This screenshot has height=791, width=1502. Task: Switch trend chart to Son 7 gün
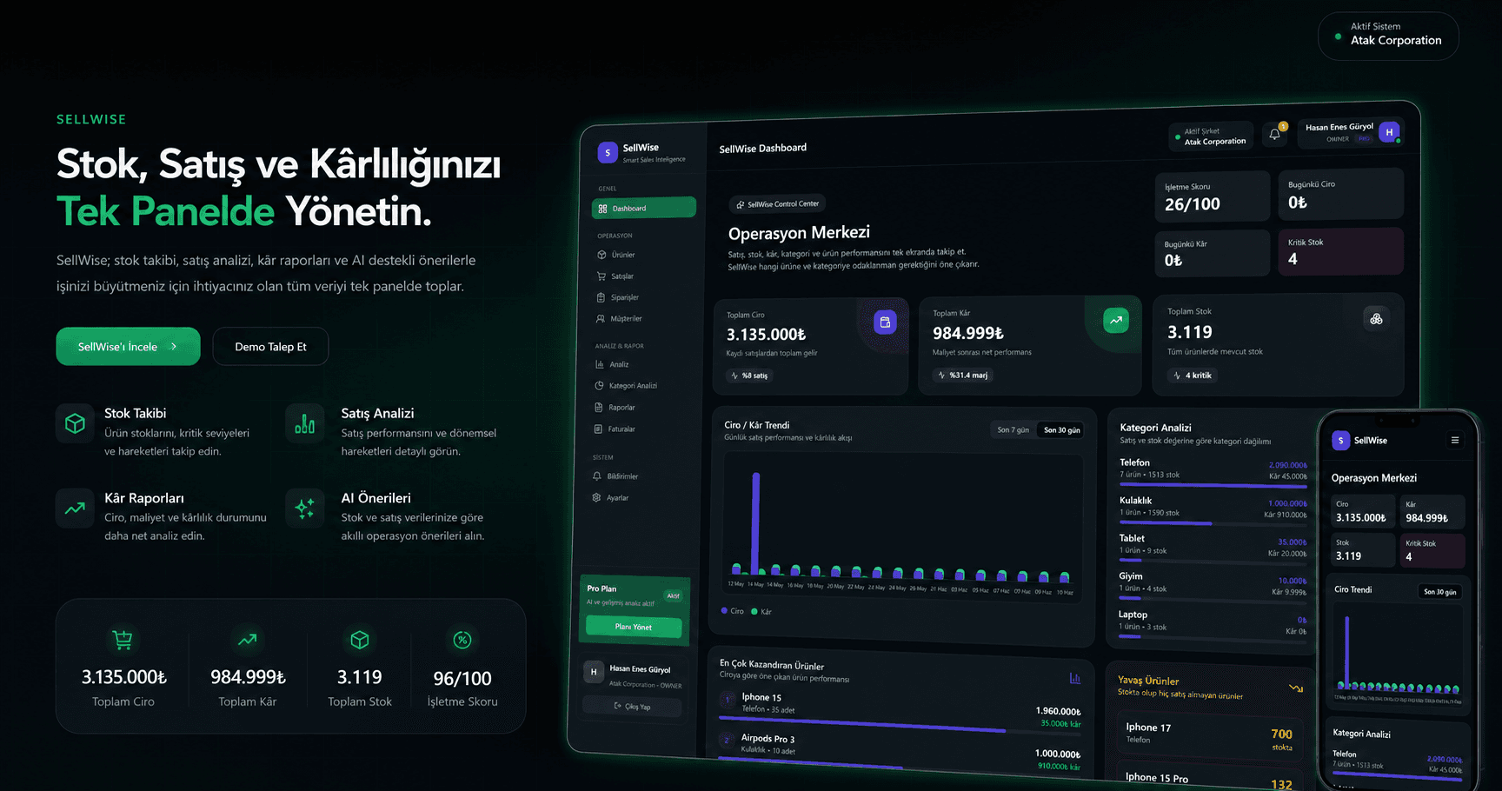click(x=1013, y=429)
